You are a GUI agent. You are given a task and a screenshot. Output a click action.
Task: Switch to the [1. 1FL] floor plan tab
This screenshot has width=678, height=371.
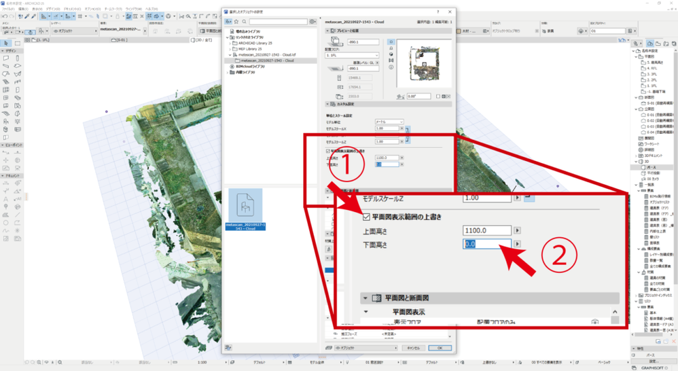pos(41,40)
